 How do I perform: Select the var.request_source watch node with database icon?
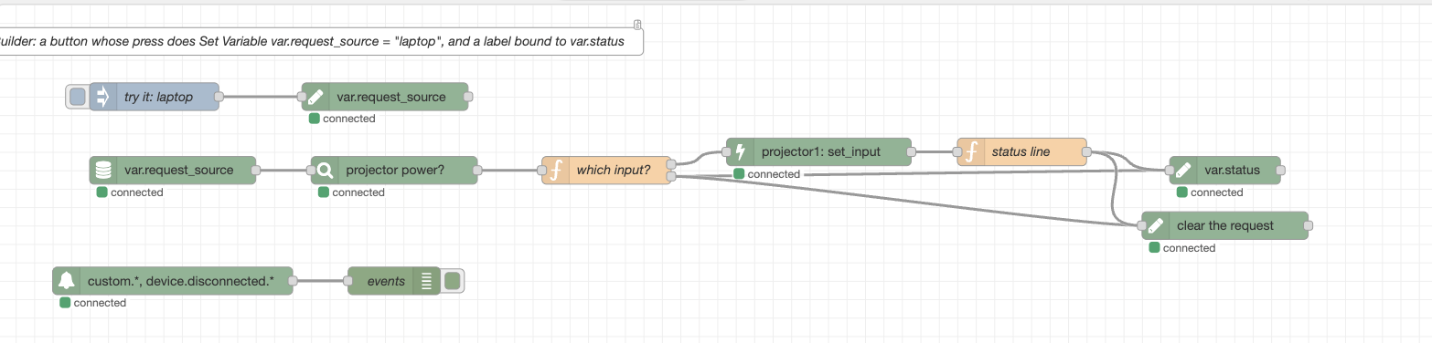coord(173,170)
